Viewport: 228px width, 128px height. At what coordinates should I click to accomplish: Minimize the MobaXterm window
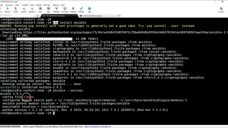click(x=215, y=1)
